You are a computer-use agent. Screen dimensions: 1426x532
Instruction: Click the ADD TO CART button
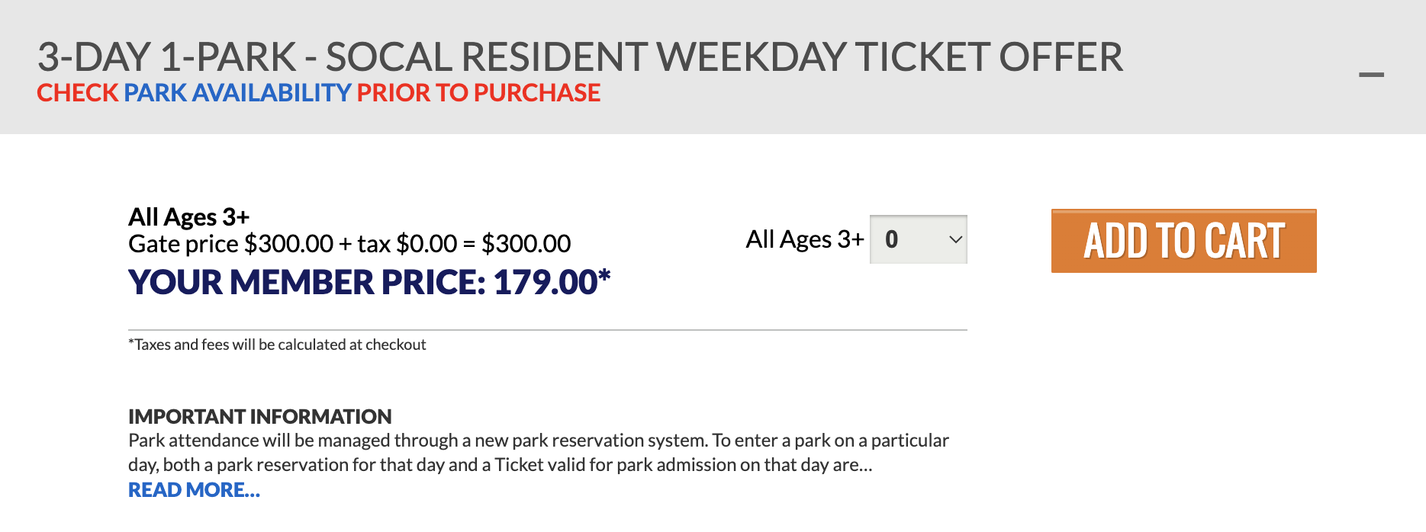1183,241
